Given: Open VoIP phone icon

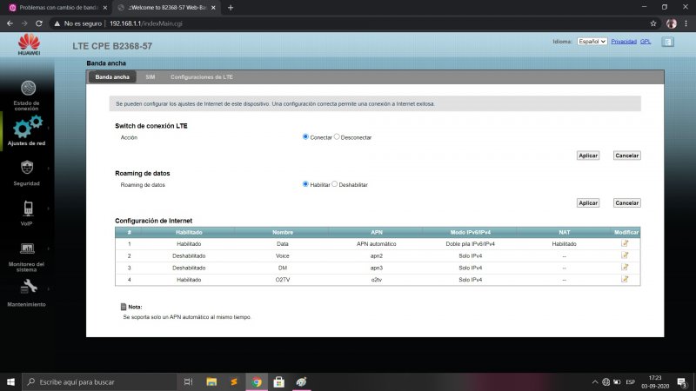Looking at the screenshot, I should coord(28,208).
